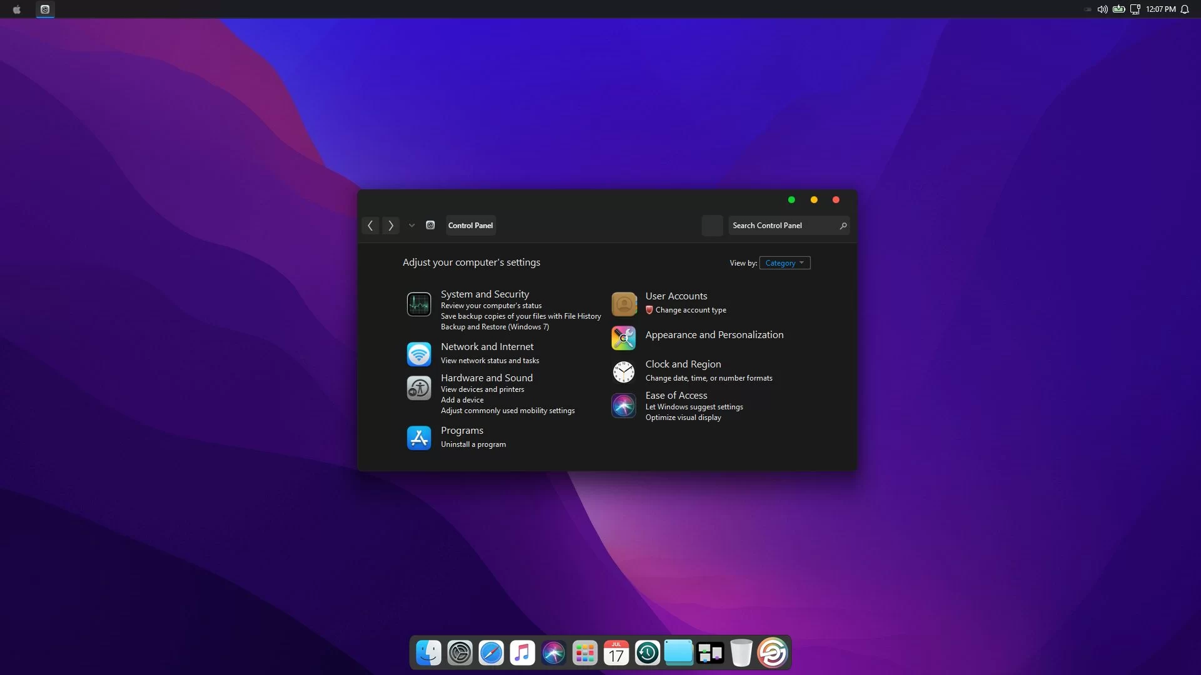
Task: Open the System and Security icon
Action: (x=418, y=304)
